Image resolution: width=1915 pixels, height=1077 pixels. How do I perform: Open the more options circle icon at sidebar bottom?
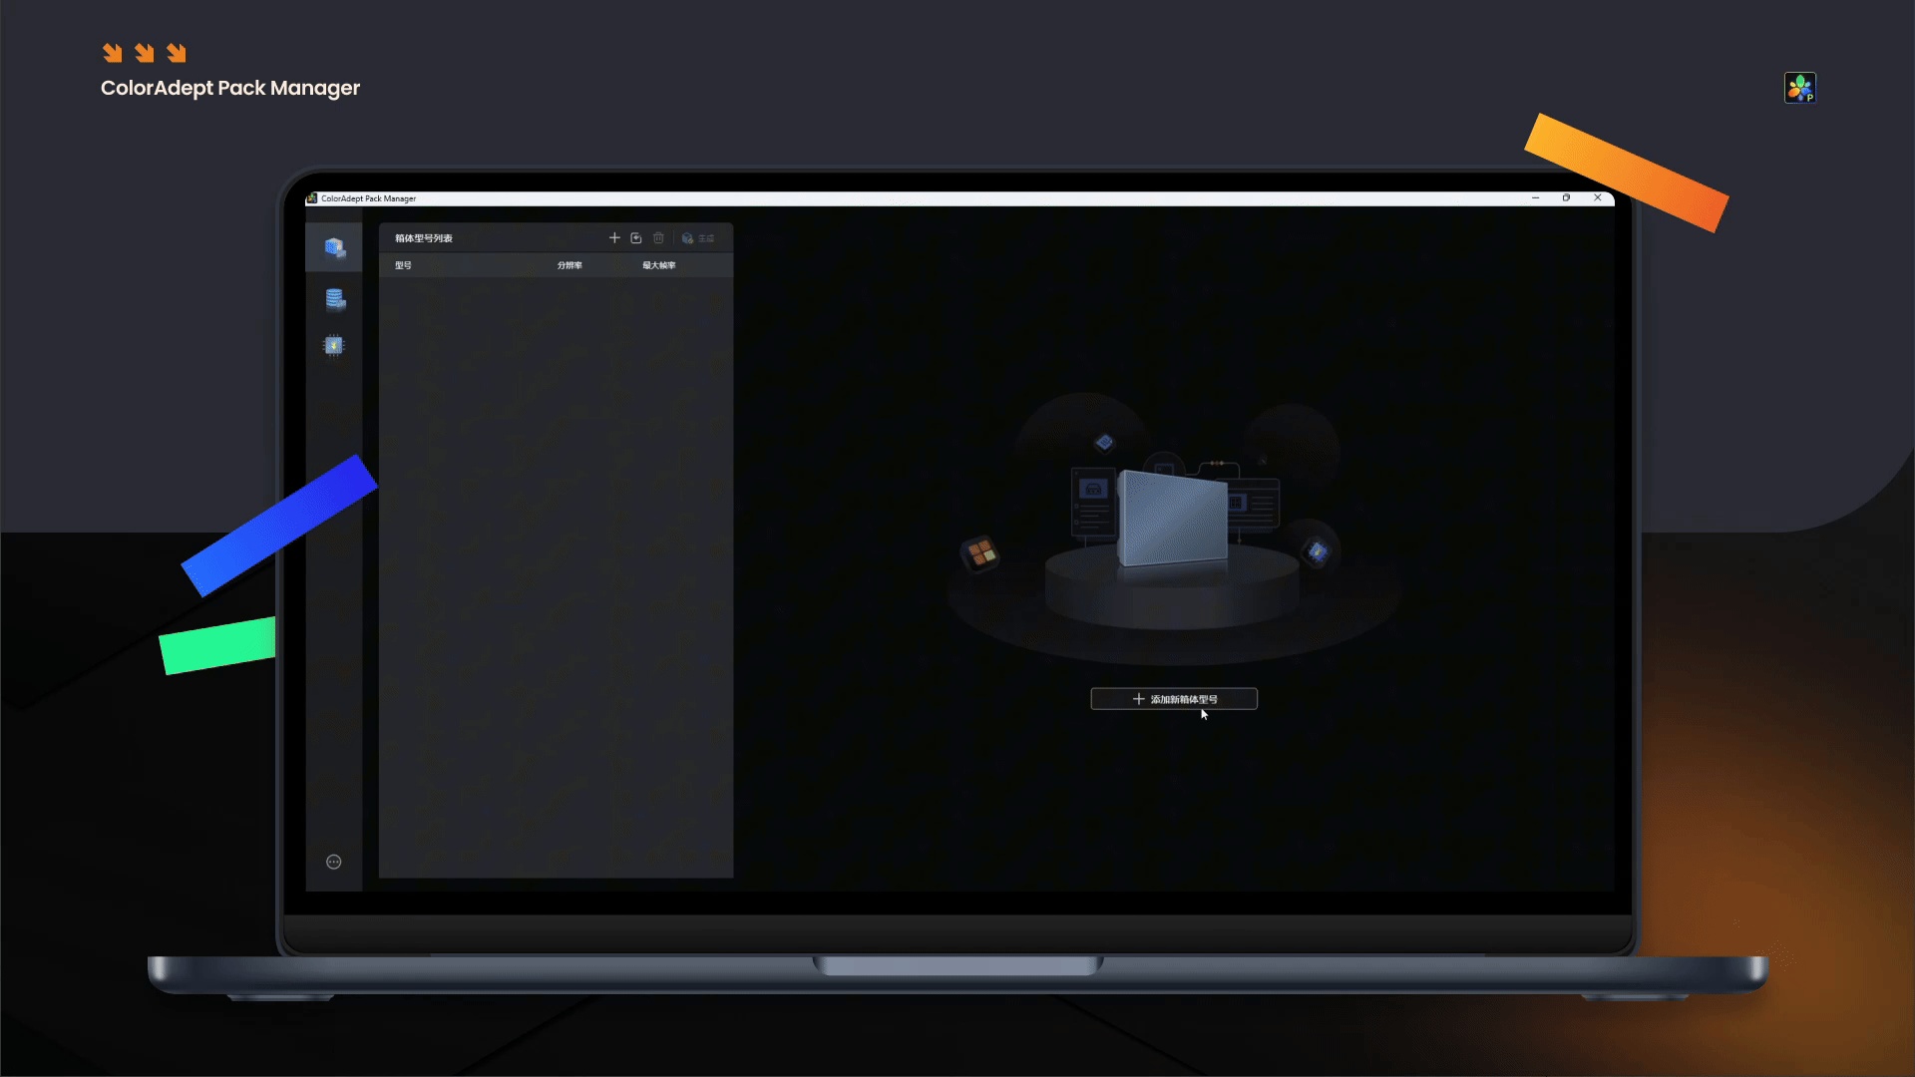(x=334, y=863)
